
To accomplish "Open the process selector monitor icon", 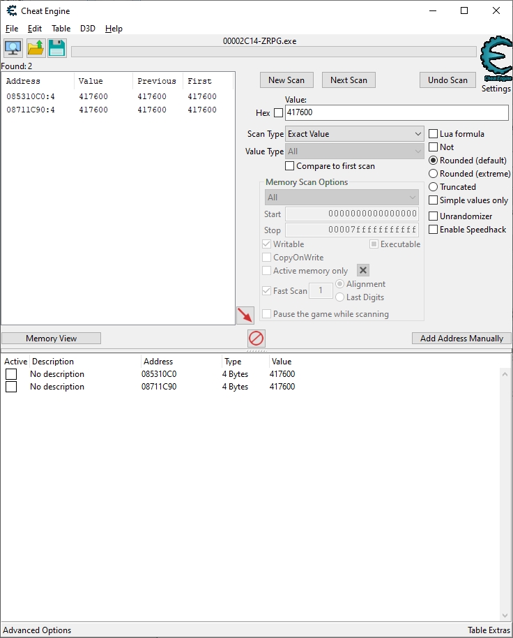I will point(13,48).
